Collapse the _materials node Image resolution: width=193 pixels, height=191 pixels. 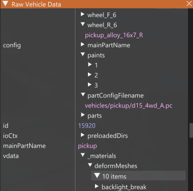pos(82,155)
